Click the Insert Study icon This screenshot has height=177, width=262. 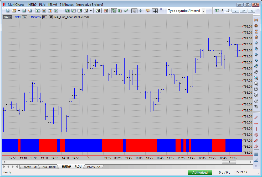click(73, 11)
